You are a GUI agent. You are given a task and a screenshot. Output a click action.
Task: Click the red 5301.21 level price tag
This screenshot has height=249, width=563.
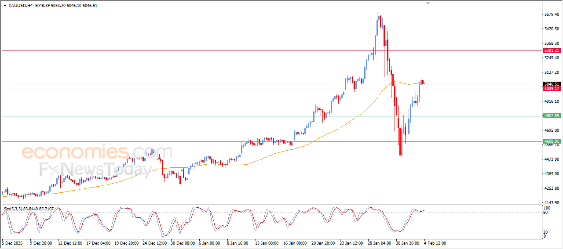point(551,51)
